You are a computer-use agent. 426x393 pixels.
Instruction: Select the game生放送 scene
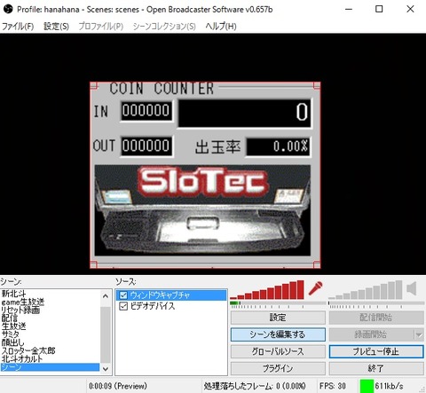point(51,302)
